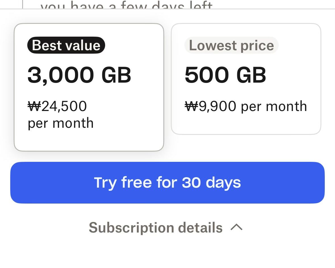The height and width of the screenshot is (268, 335).
Task: Click the won symbol before 24,500
Action: coord(34,106)
